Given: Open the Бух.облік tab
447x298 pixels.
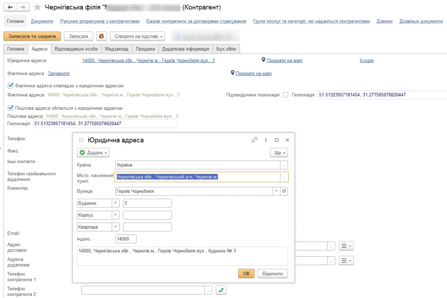Looking at the screenshot, I should [227, 49].
